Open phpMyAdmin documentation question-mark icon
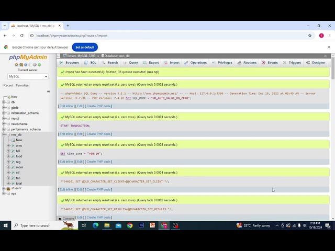This screenshot has height=251, width=335. [26, 64]
